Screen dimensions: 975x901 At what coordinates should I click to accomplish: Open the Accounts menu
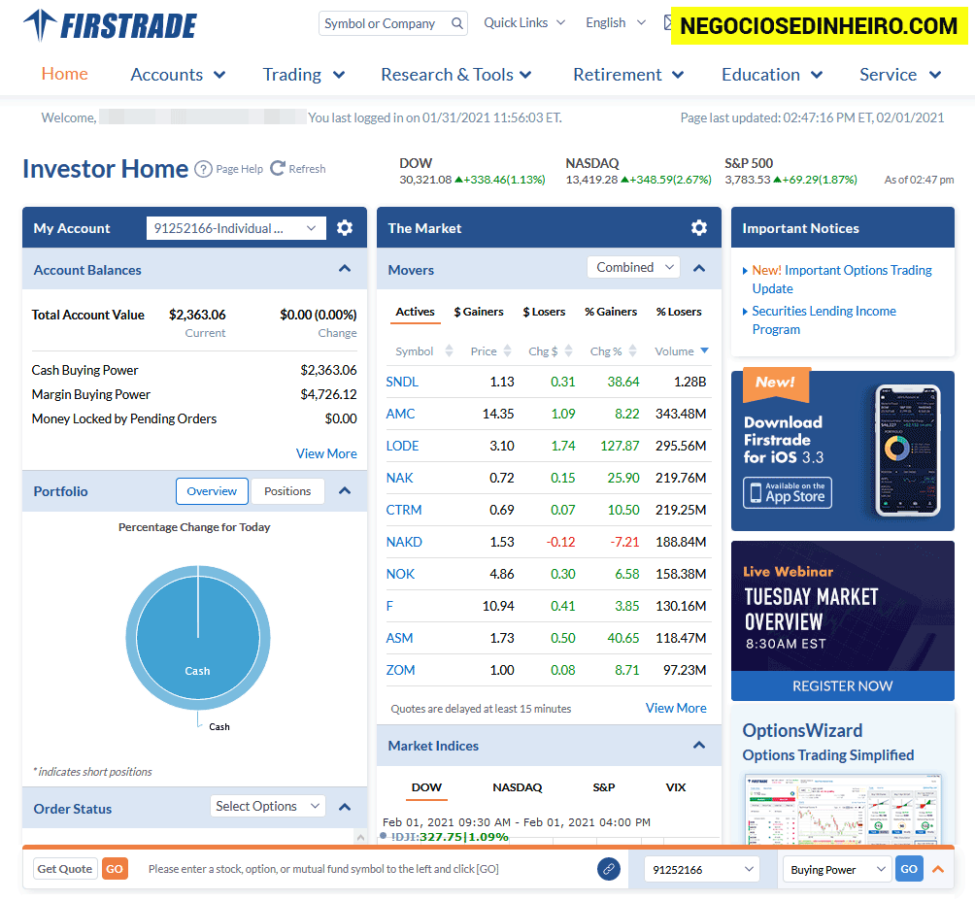coord(178,75)
